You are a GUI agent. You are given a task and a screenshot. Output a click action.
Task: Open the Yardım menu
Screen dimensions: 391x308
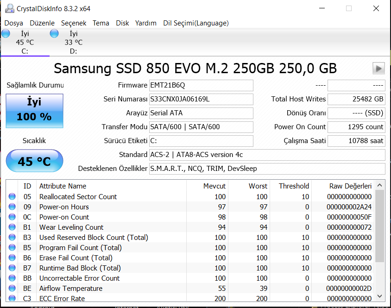tap(146, 23)
